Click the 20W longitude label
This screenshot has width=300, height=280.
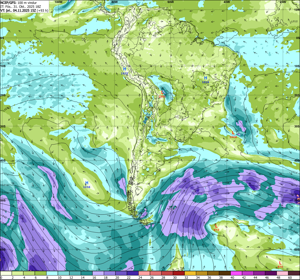[283, 2]
